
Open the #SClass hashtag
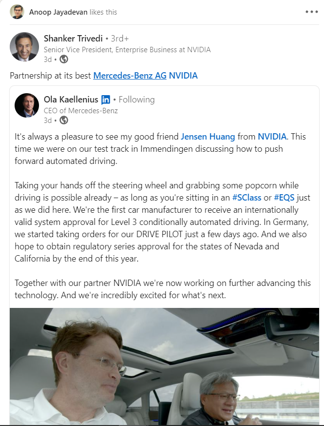point(247,197)
